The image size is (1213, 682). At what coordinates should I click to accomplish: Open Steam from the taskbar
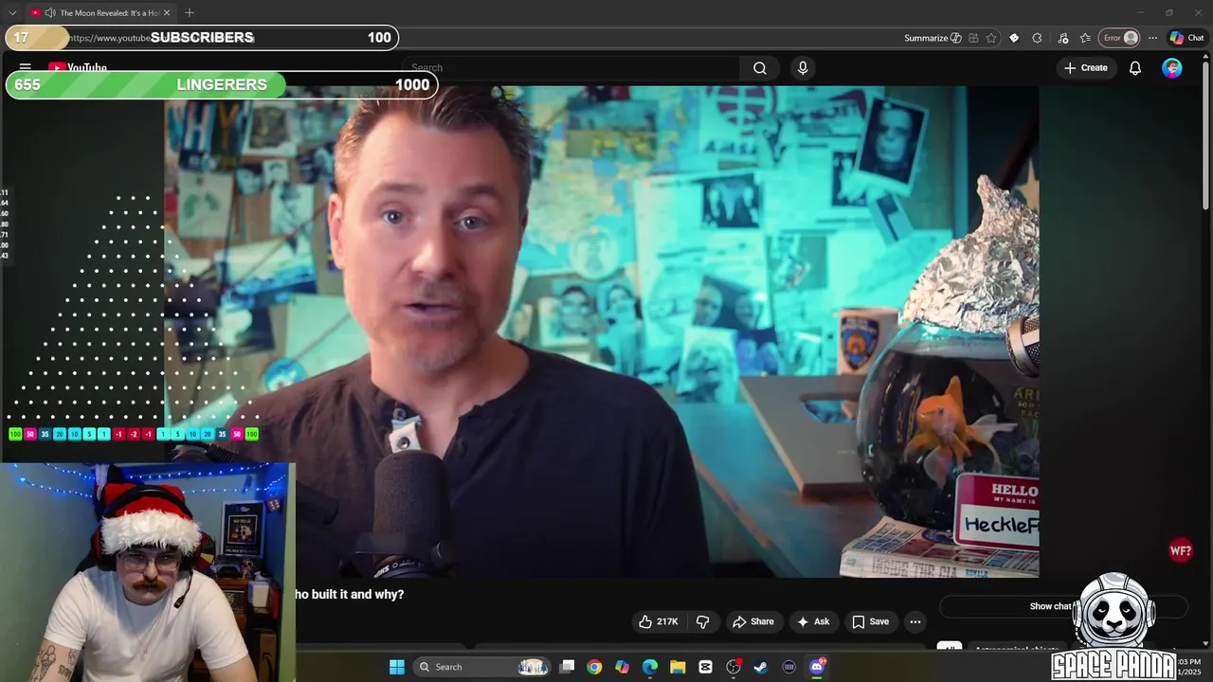pyautogui.click(x=760, y=667)
